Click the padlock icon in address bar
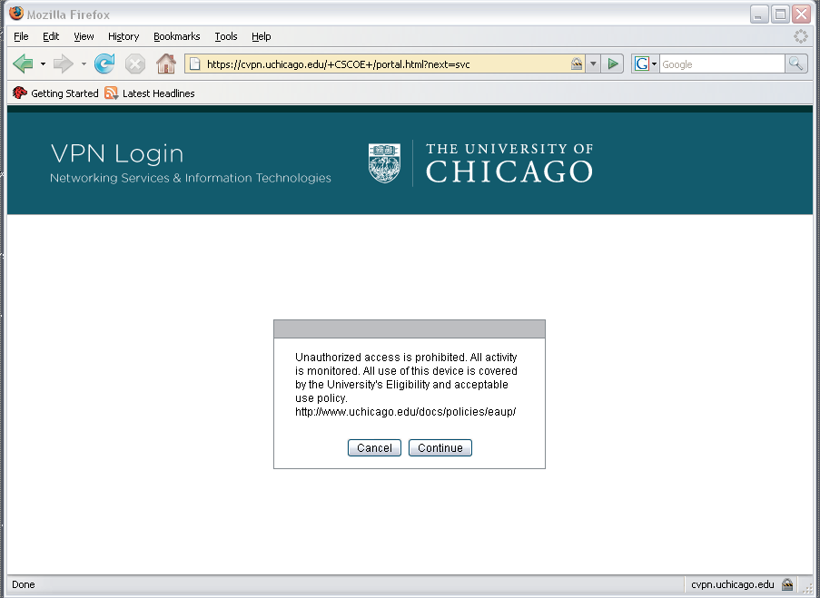The image size is (820, 598). pyautogui.click(x=577, y=64)
